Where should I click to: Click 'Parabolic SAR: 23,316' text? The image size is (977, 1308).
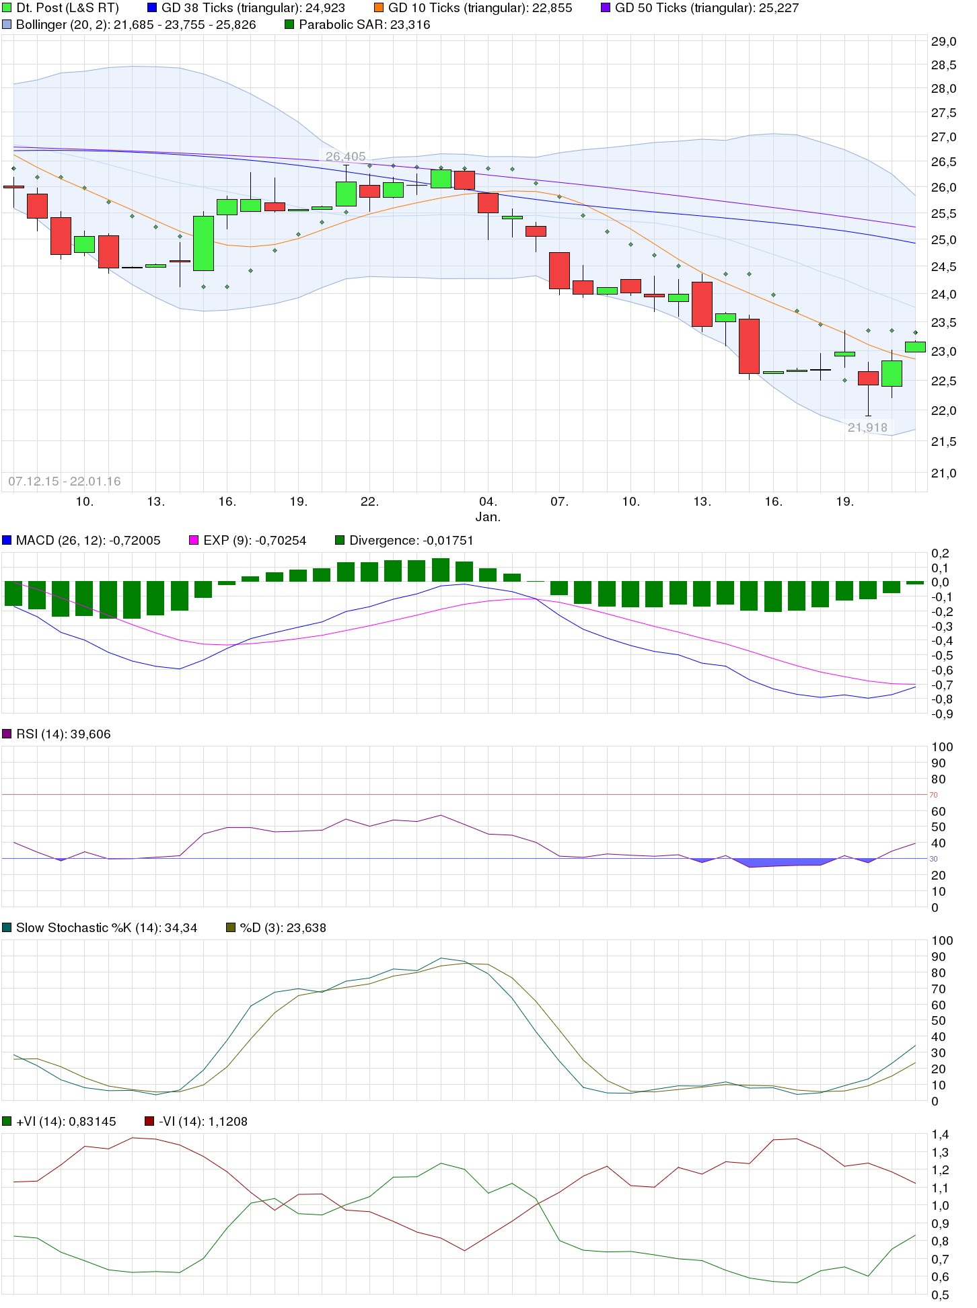[x=365, y=24]
